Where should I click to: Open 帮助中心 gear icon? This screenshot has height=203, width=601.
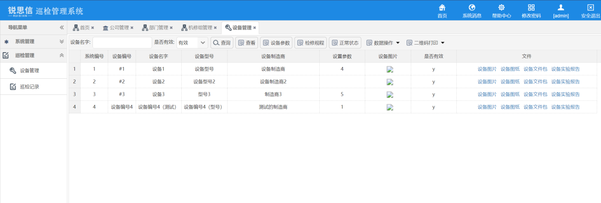pyautogui.click(x=501, y=8)
